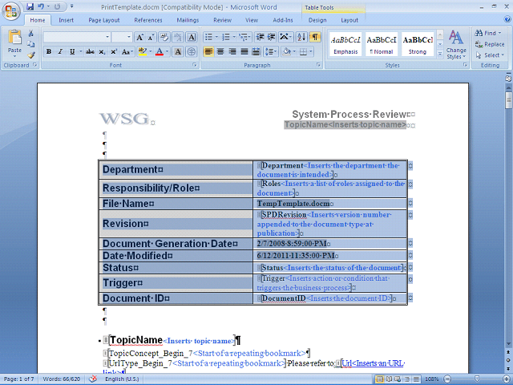Click the Change Styles button
513x385 pixels.
tap(456, 45)
